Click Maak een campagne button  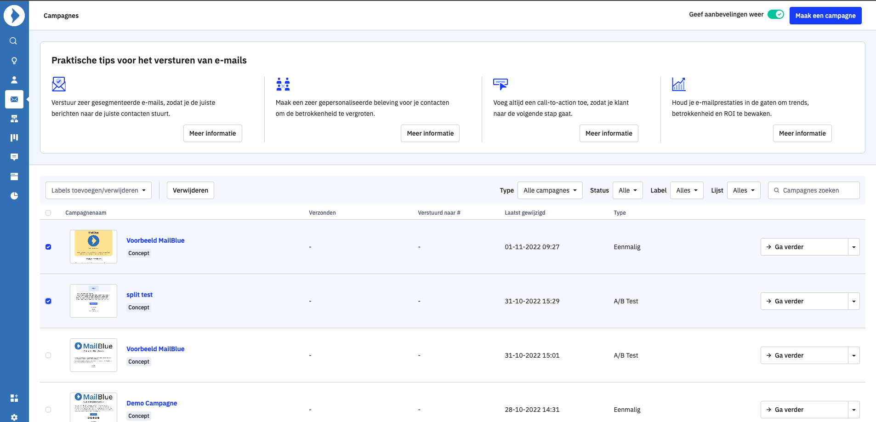coord(825,16)
